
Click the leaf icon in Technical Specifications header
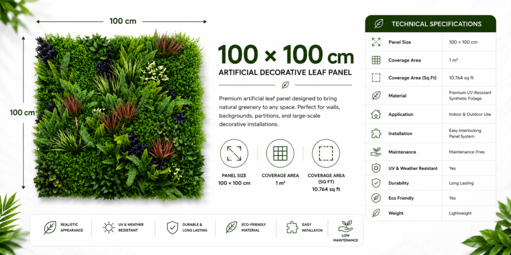tap(378, 24)
